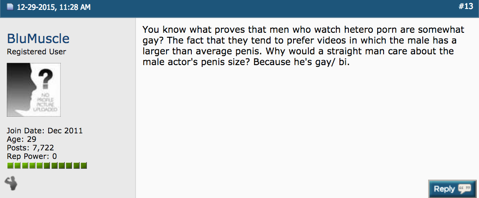Click the green reputation bar
The height and width of the screenshot is (198, 479).
click(x=47, y=166)
